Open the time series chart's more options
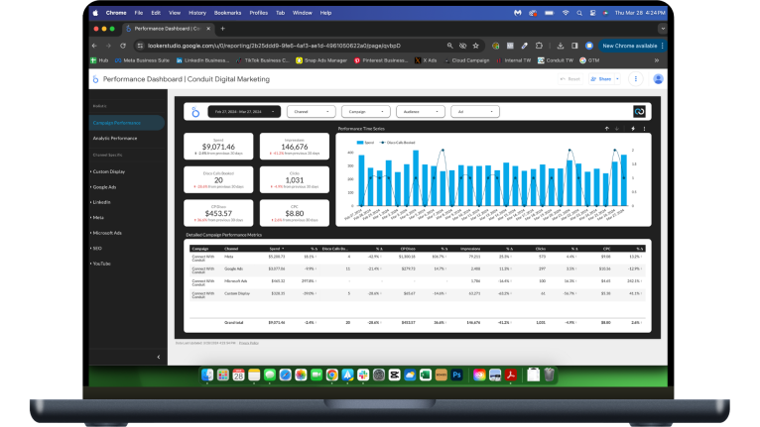This screenshot has width=760, height=427. point(644,129)
